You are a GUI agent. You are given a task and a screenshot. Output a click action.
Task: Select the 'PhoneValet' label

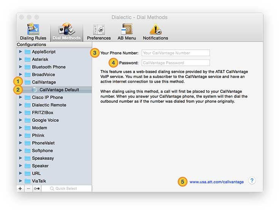43,143
